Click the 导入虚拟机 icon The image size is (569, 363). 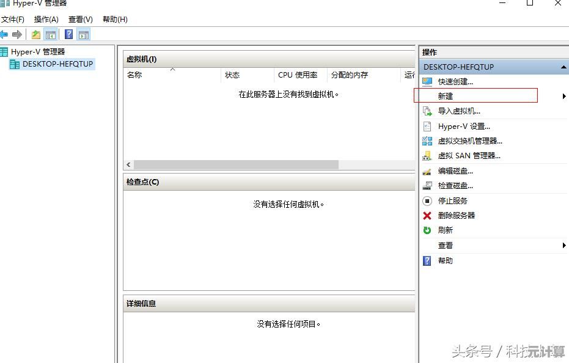[x=427, y=111]
